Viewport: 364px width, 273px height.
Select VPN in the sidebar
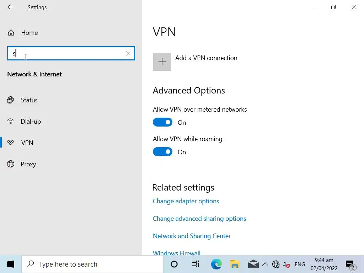27,143
